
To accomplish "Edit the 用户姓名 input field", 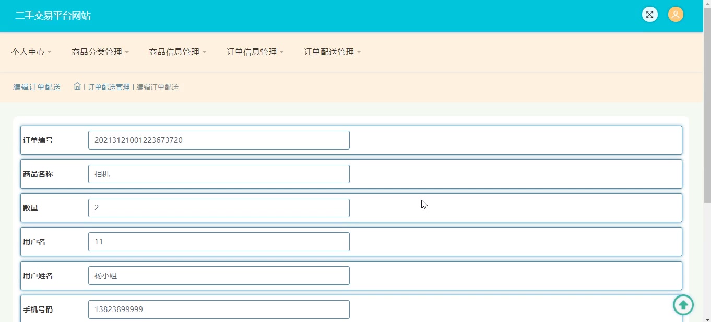I will point(219,276).
